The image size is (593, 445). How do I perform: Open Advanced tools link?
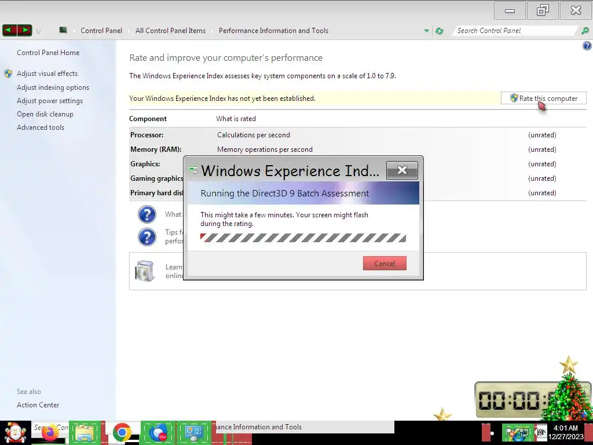(x=41, y=127)
